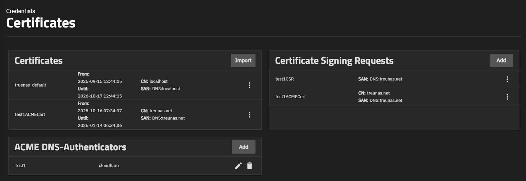The height and width of the screenshot is (181, 526).
Task: Select test1ACMECert name under Signing Requests
Action: coord(291,97)
